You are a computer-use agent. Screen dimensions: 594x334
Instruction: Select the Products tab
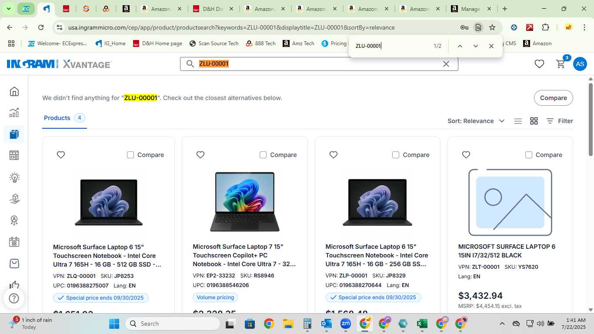click(x=64, y=118)
